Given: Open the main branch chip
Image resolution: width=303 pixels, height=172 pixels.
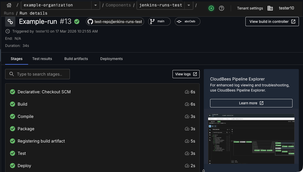Looking at the screenshot, I should pyautogui.click(x=159, y=22).
